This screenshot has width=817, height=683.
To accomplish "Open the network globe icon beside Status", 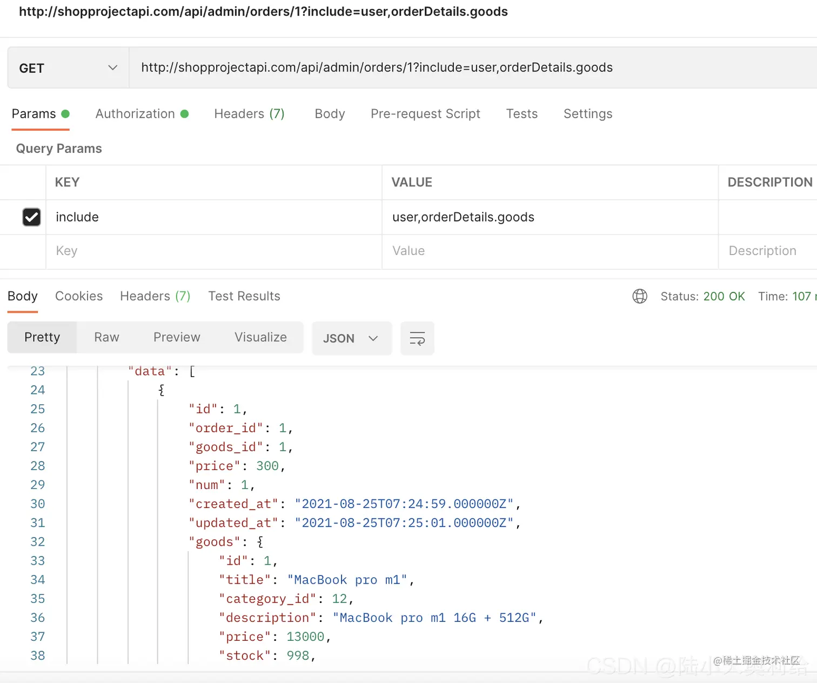I will pyautogui.click(x=640, y=296).
